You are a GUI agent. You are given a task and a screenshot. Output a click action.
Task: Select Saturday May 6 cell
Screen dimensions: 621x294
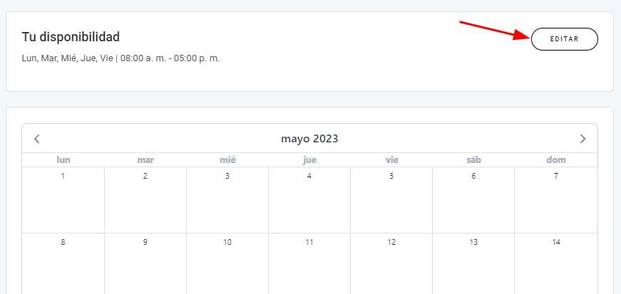473,199
